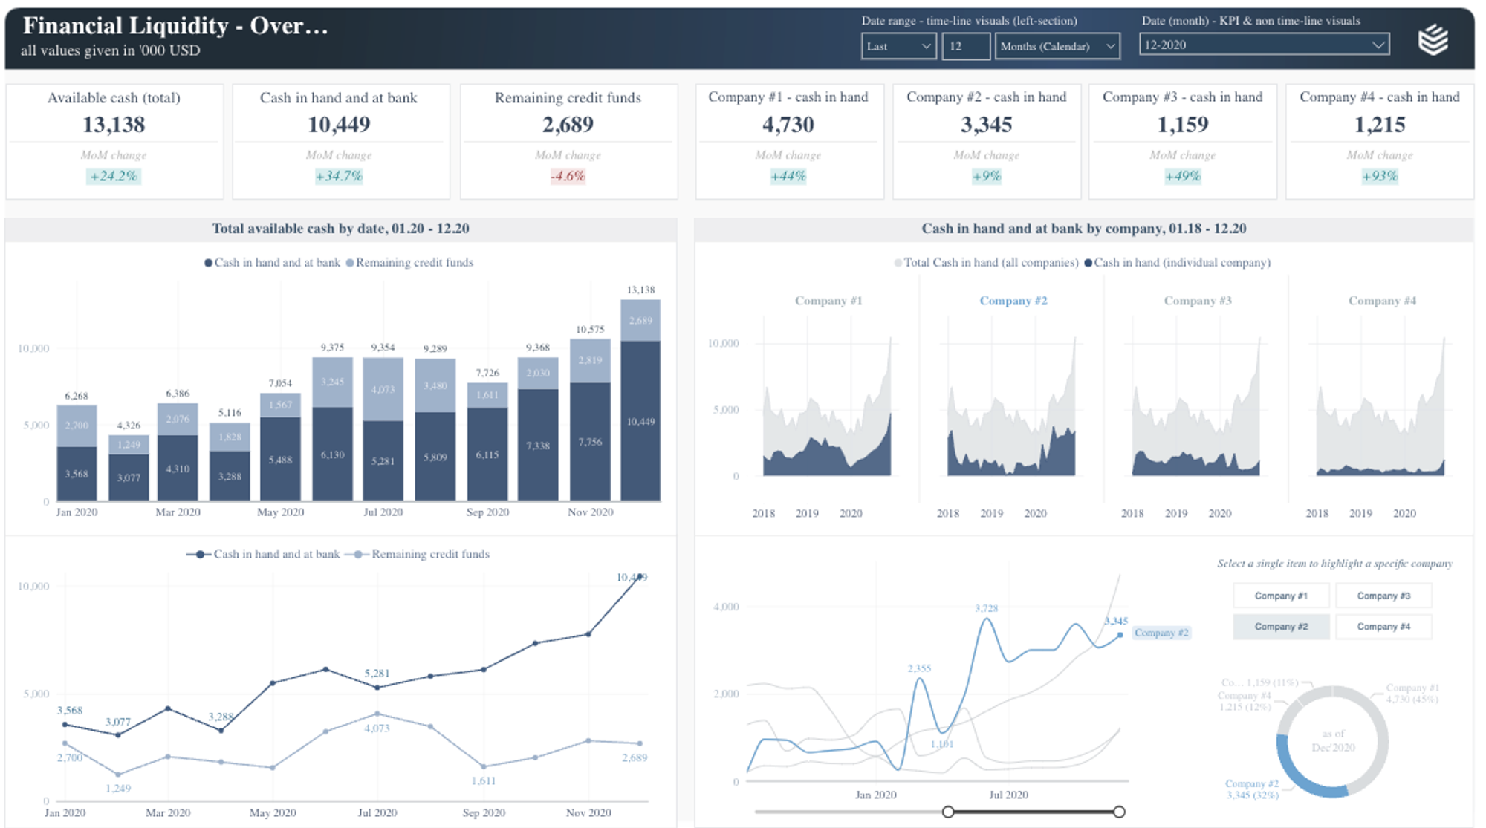
Task: Select the Company #4 small multiple header
Action: click(x=1382, y=300)
